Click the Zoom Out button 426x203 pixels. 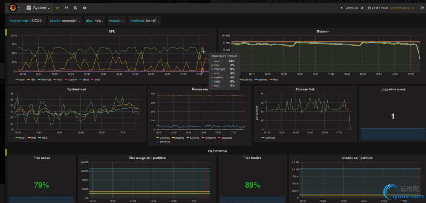pyautogui.click(x=352, y=8)
